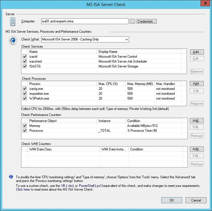Click the Performance Object column header
This screenshot has width=212, height=211.
[x=62, y=121]
